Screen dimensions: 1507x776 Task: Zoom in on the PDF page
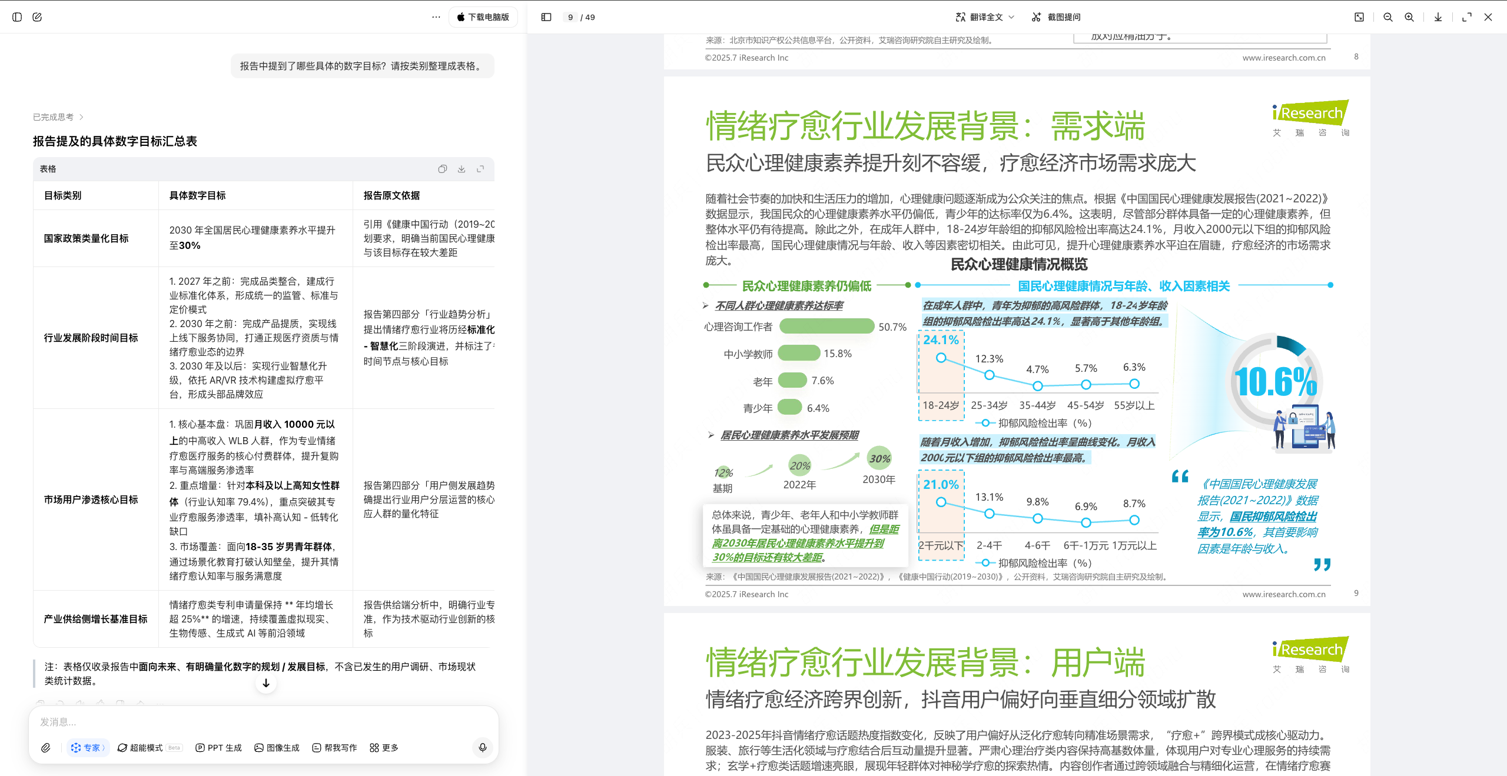click(1409, 17)
